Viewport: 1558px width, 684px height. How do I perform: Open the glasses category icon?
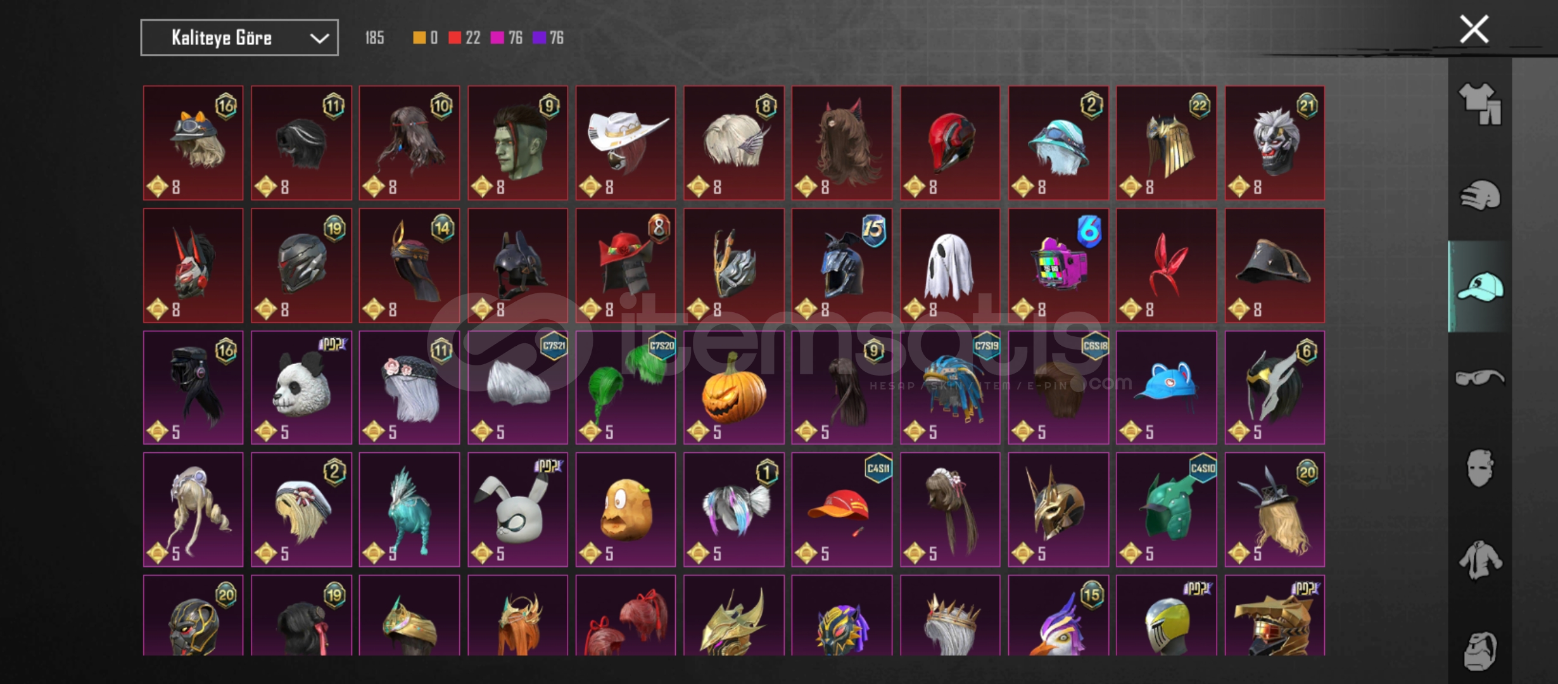(x=1479, y=377)
